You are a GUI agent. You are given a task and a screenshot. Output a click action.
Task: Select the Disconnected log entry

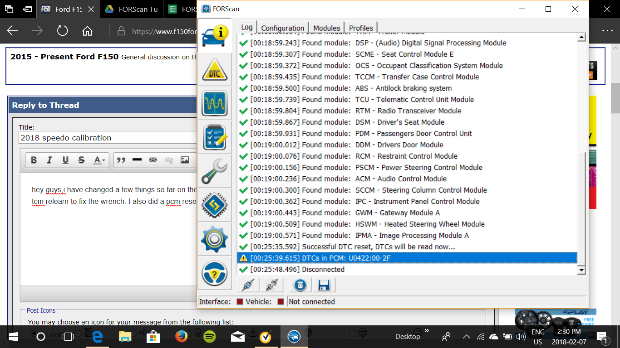(407, 269)
